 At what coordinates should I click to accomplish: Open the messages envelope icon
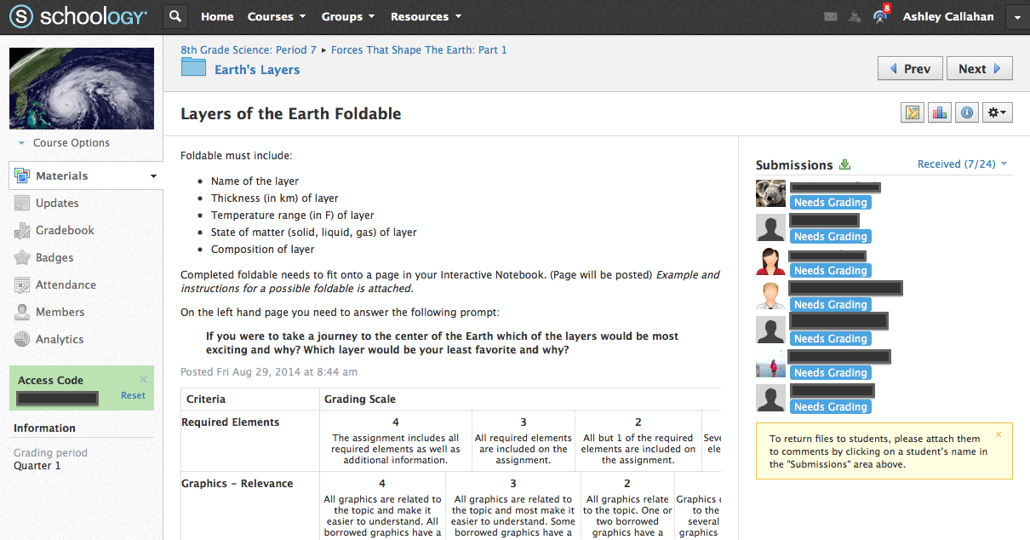831,17
